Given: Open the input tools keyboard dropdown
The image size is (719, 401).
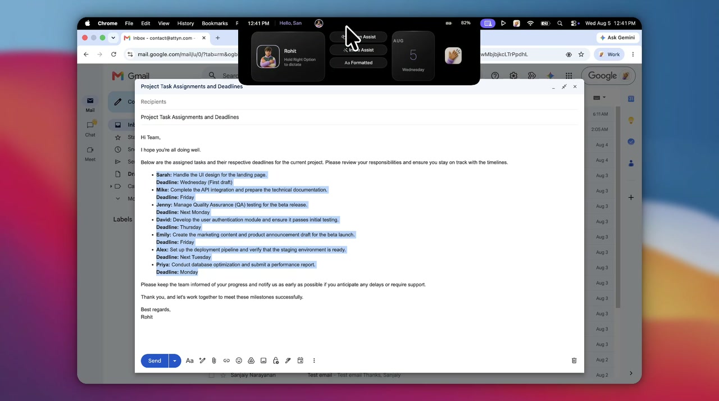Looking at the screenshot, I should [x=599, y=98].
